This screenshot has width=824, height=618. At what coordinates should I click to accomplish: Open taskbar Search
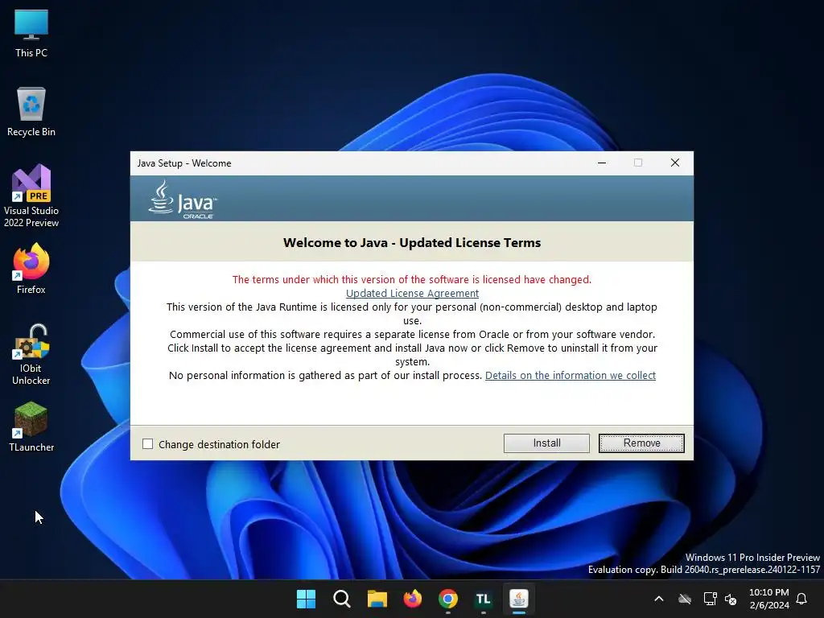341,599
